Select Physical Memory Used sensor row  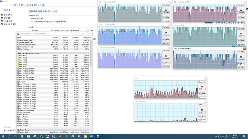coord(53,42)
